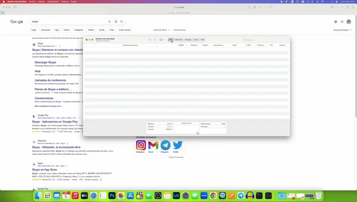Select the Vídeos filter chip

91,30
